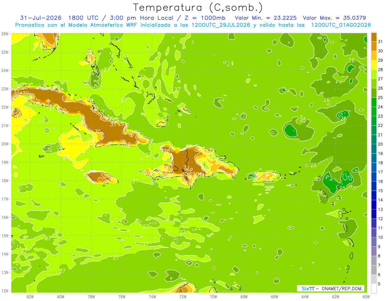Click the bottom white color scale swatch
The height and width of the screenshot is (301, 389).
click(374, 288)
